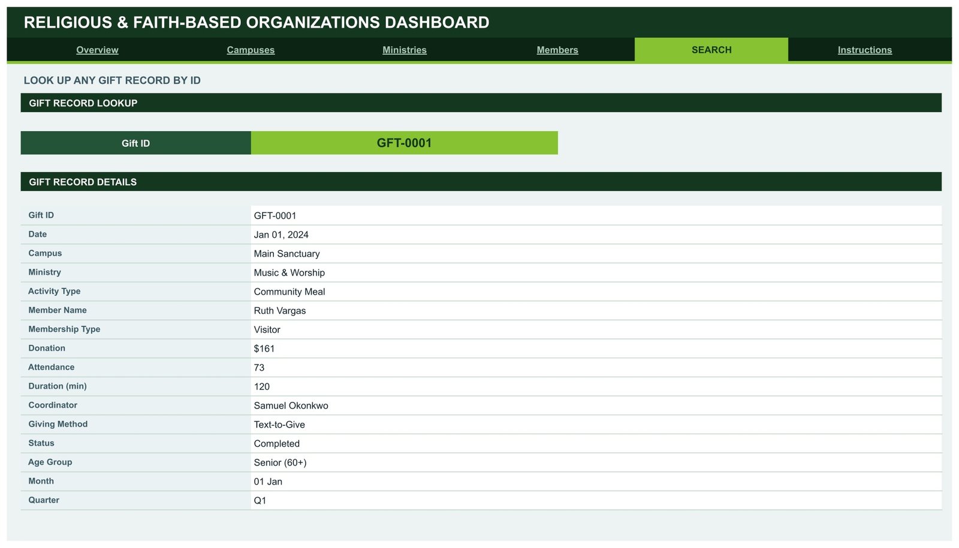Screen dimensions: 959x548
Task: Select the Senior (60+) age group value
Action: [x=280, y=463]
